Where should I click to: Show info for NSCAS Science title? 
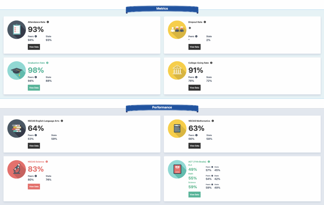(47, 162)
